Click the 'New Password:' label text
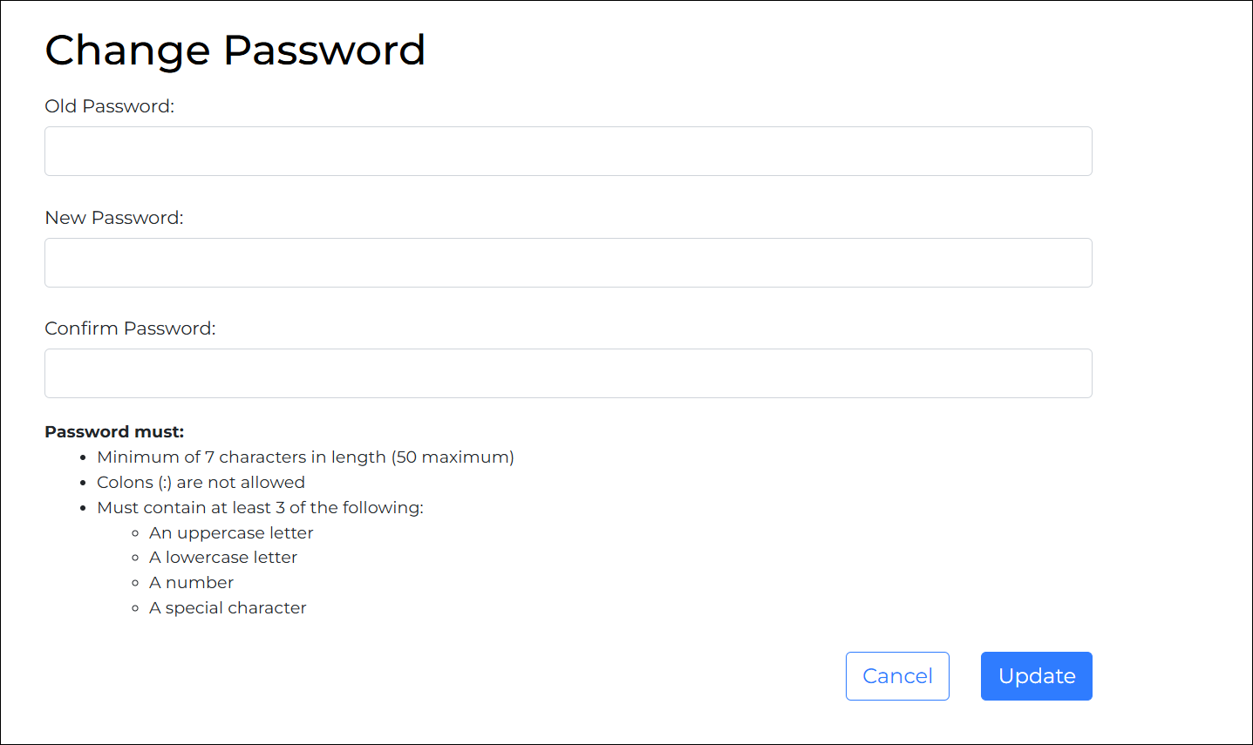Image resolution: width=1253 pixels, height=745 pixels. point(114,218)
